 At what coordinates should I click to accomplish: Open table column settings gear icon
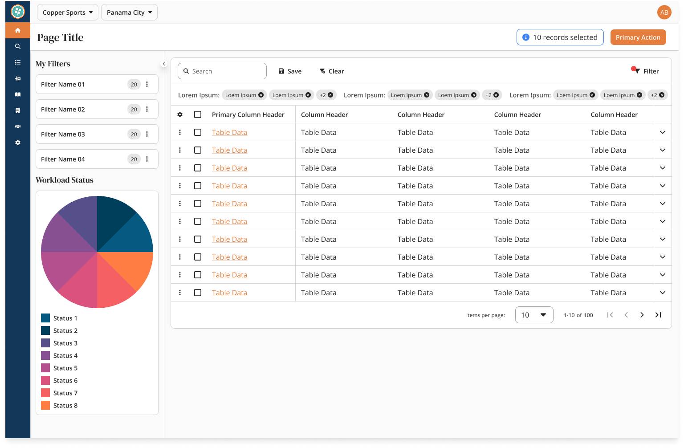tap(180, 114)
